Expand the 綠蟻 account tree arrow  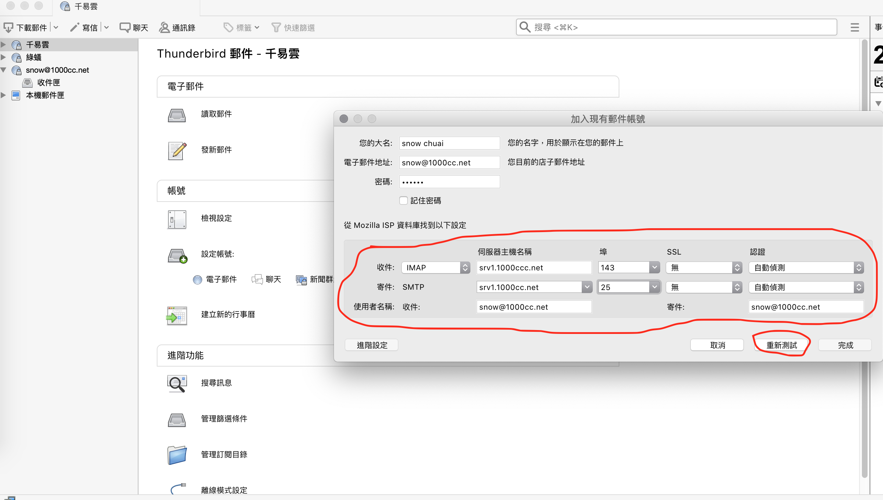click(x=4, y=57)
